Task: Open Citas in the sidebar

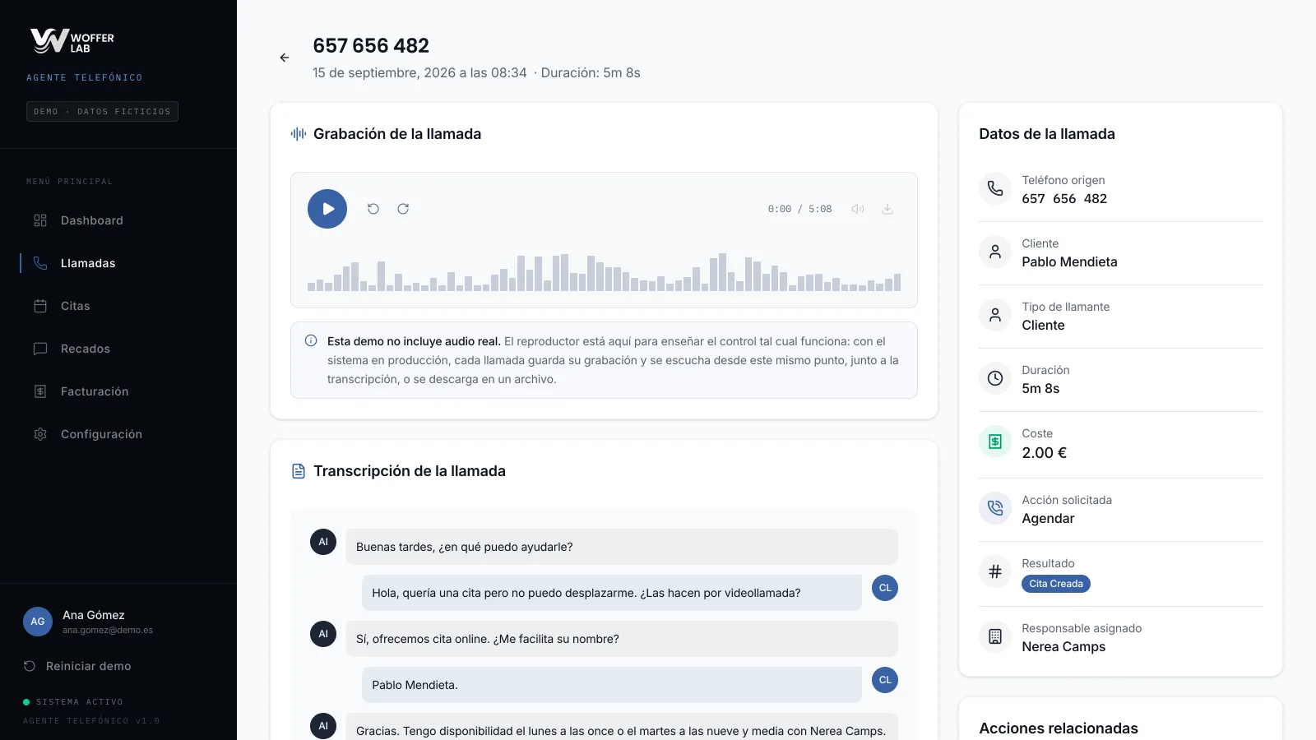Action: coord(118,306)
